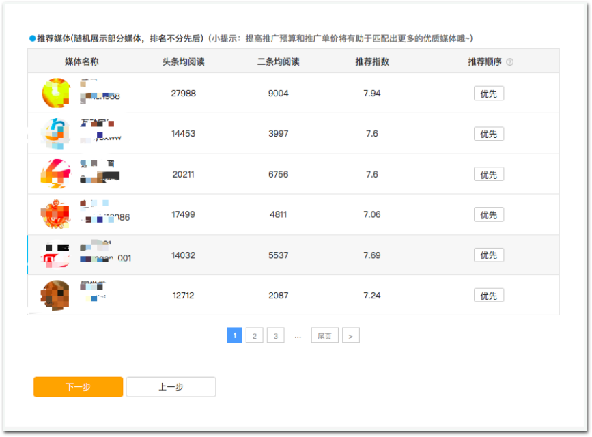Click 优先 in the 14032 reads row
592x437 pixels.
click(x=488, y=255)
